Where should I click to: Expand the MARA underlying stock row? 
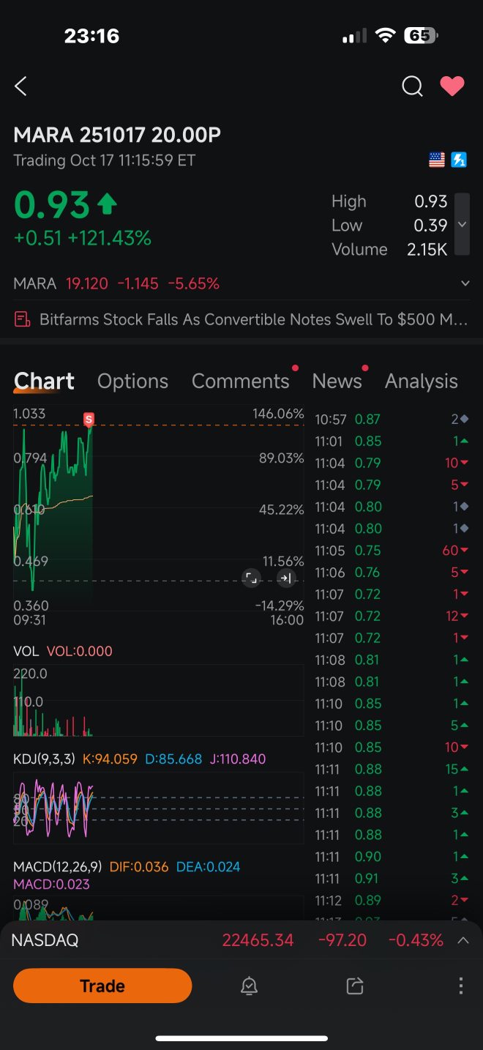(x=465, y=283)
